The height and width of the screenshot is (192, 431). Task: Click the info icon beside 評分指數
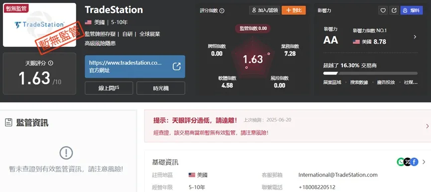(222, 11)
